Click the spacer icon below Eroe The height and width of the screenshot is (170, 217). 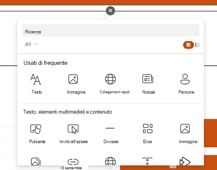(x=147, y=161)
